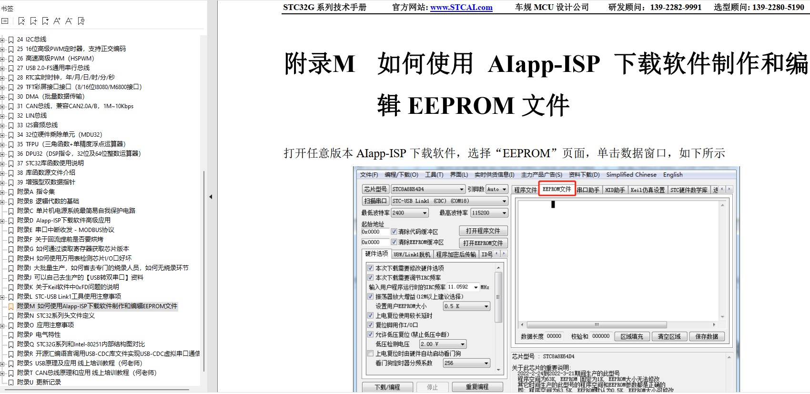The height and width of the screenshot is (394, 810).
Task: Click bookmark icon beside 附录E 串口中断收发
Action: [x=11, y=230]
